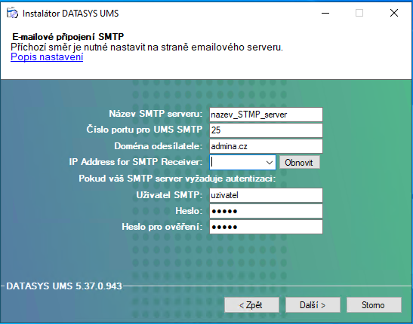
Task: Click the Pokud váš SMTP server vyžaduje autentizaci text
Action: 177,179
